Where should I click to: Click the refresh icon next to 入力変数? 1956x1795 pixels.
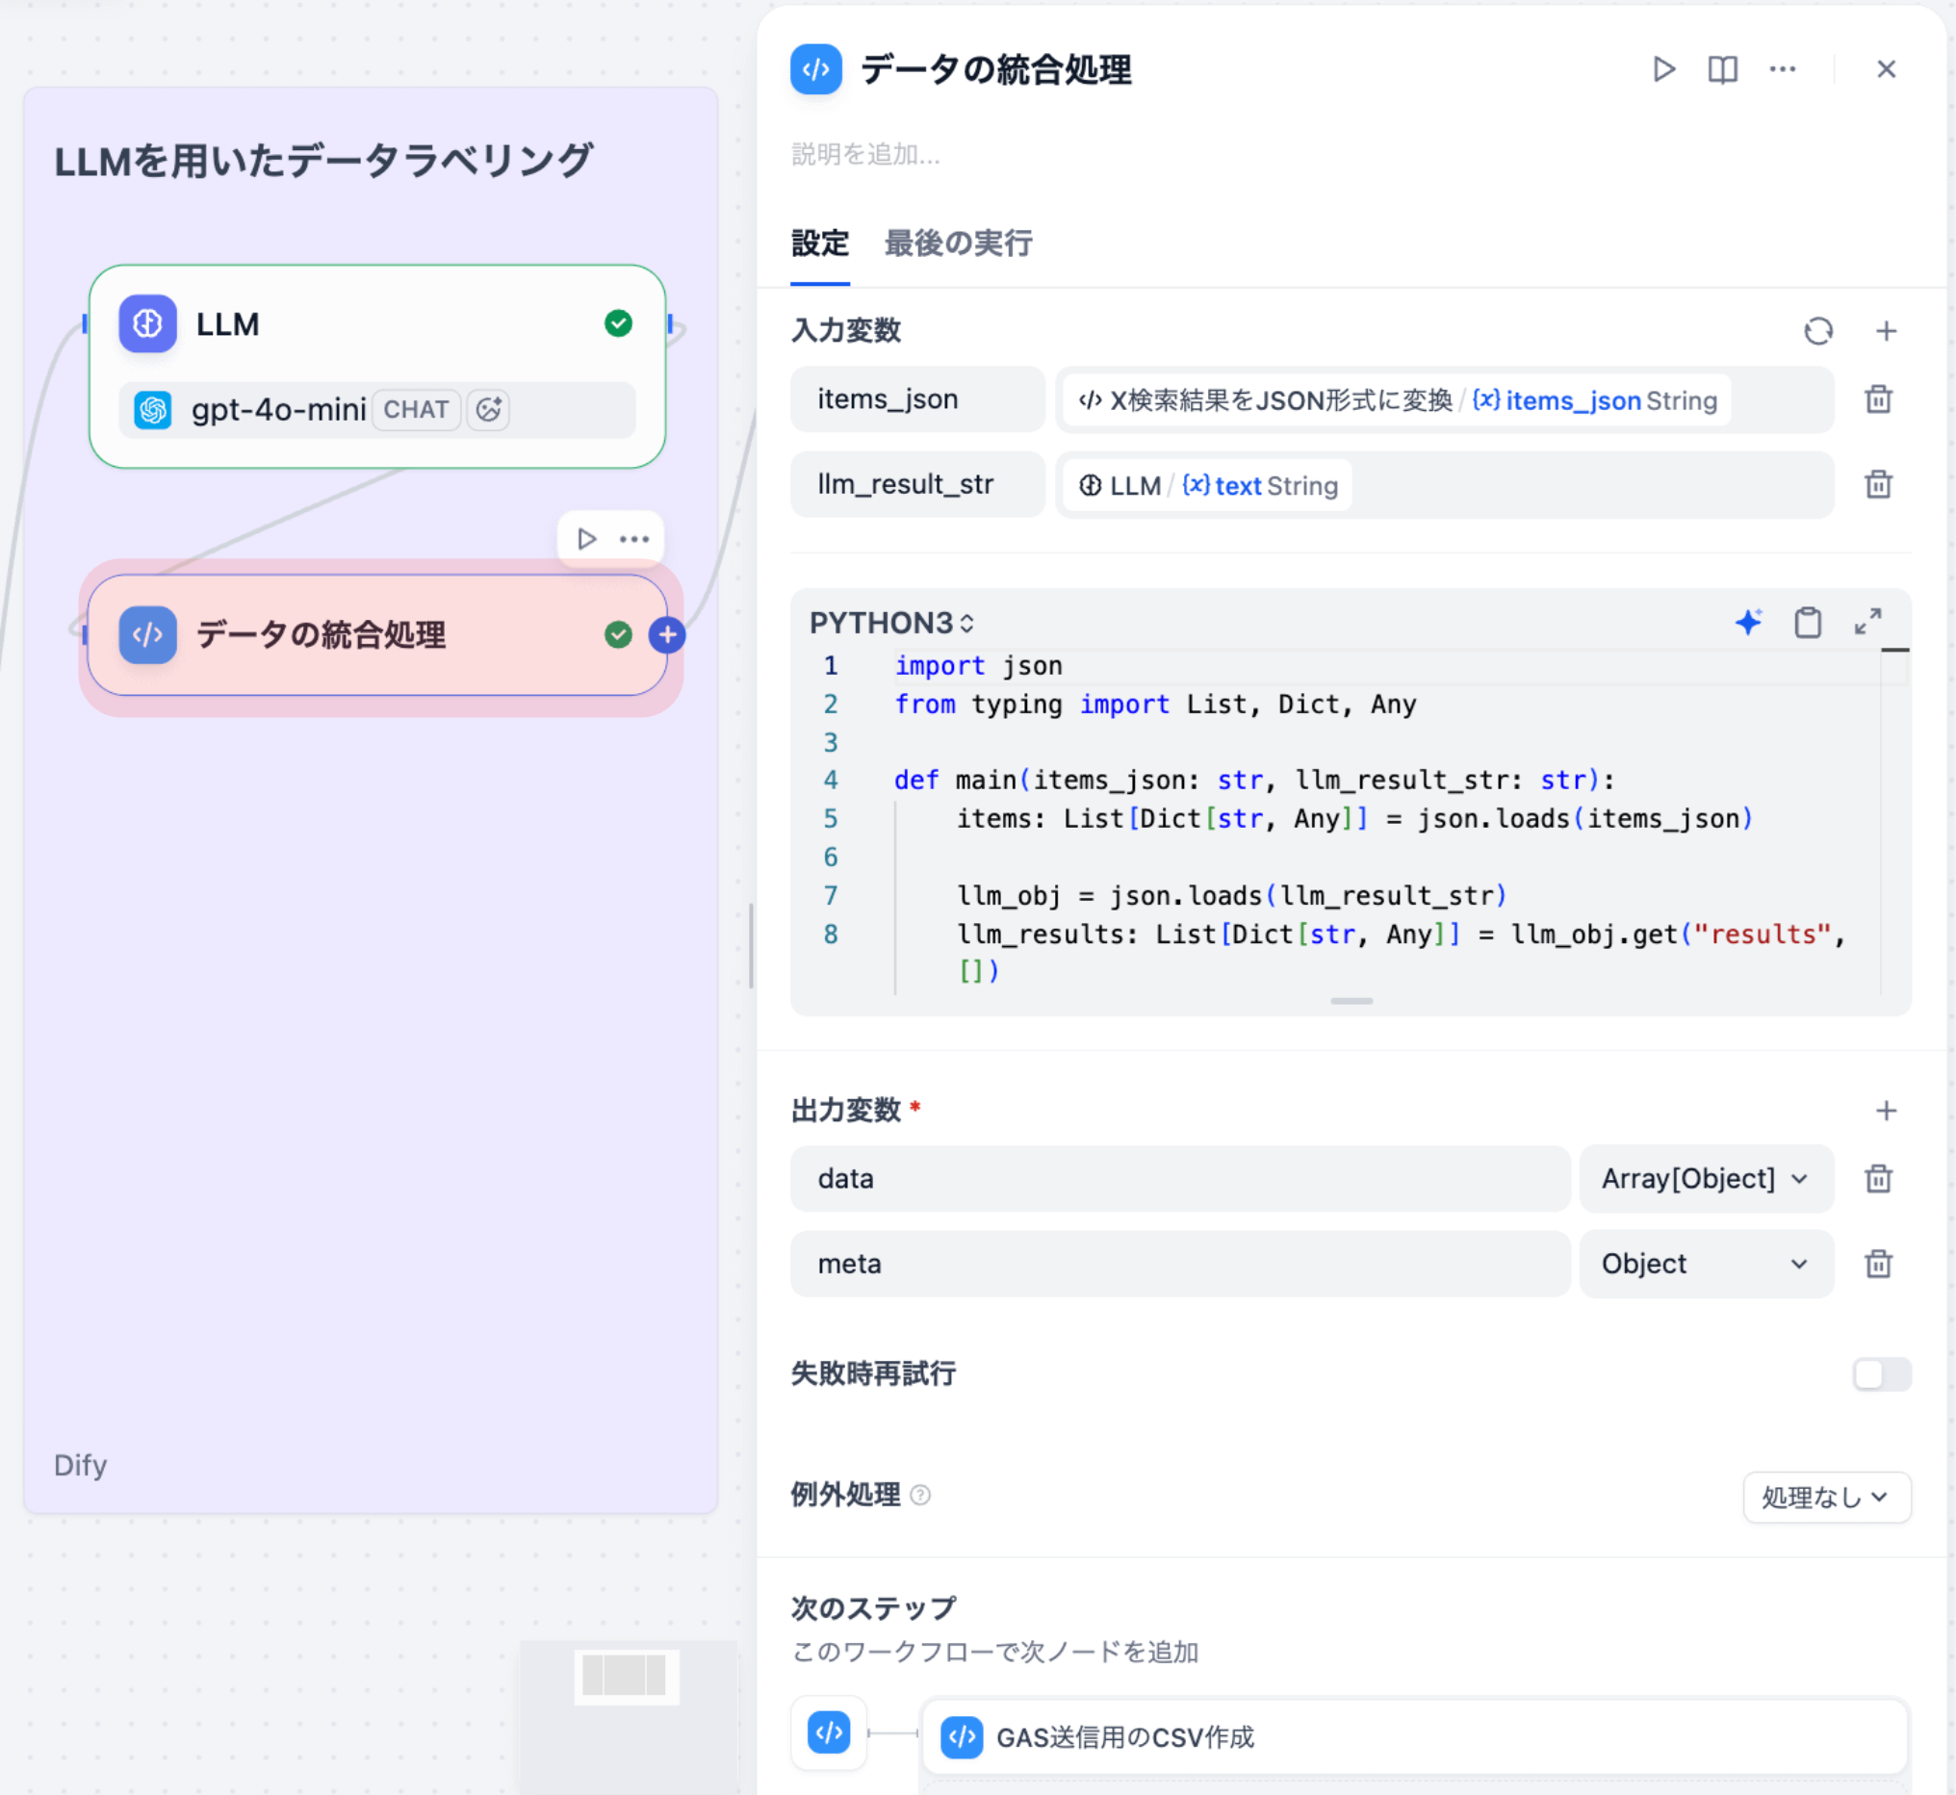pos(1818,331)
